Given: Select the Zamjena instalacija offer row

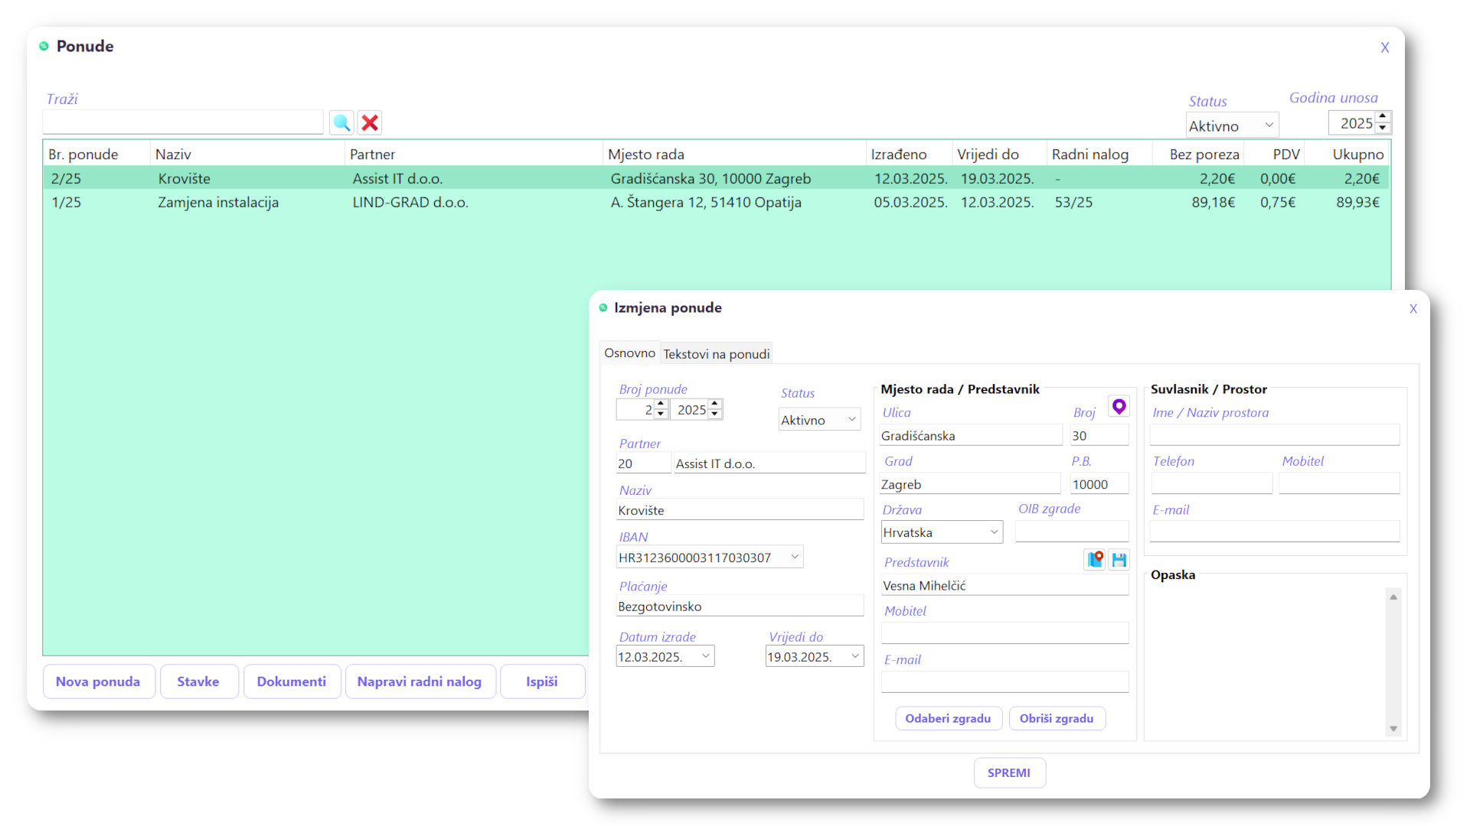Looking at the screenshot, I should coord(218,203).
